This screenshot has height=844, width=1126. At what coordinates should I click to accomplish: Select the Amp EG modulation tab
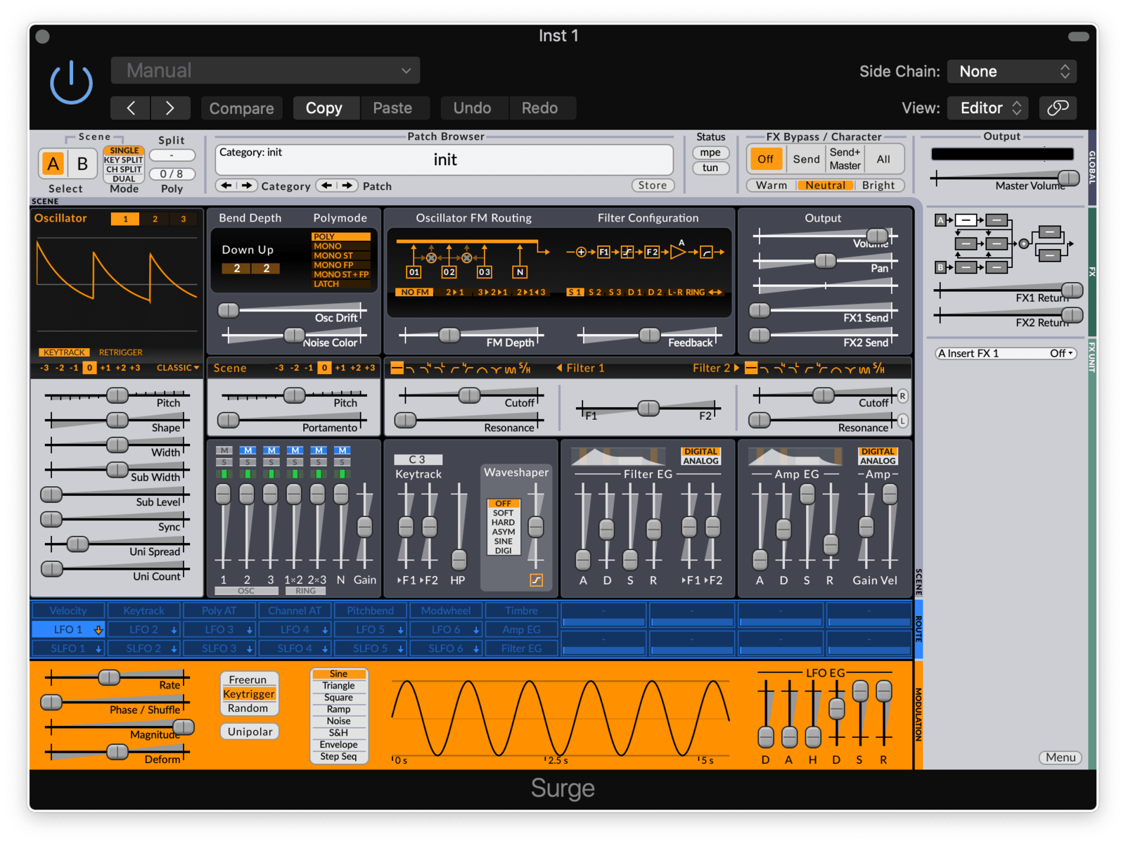click(x=521, y=630)
